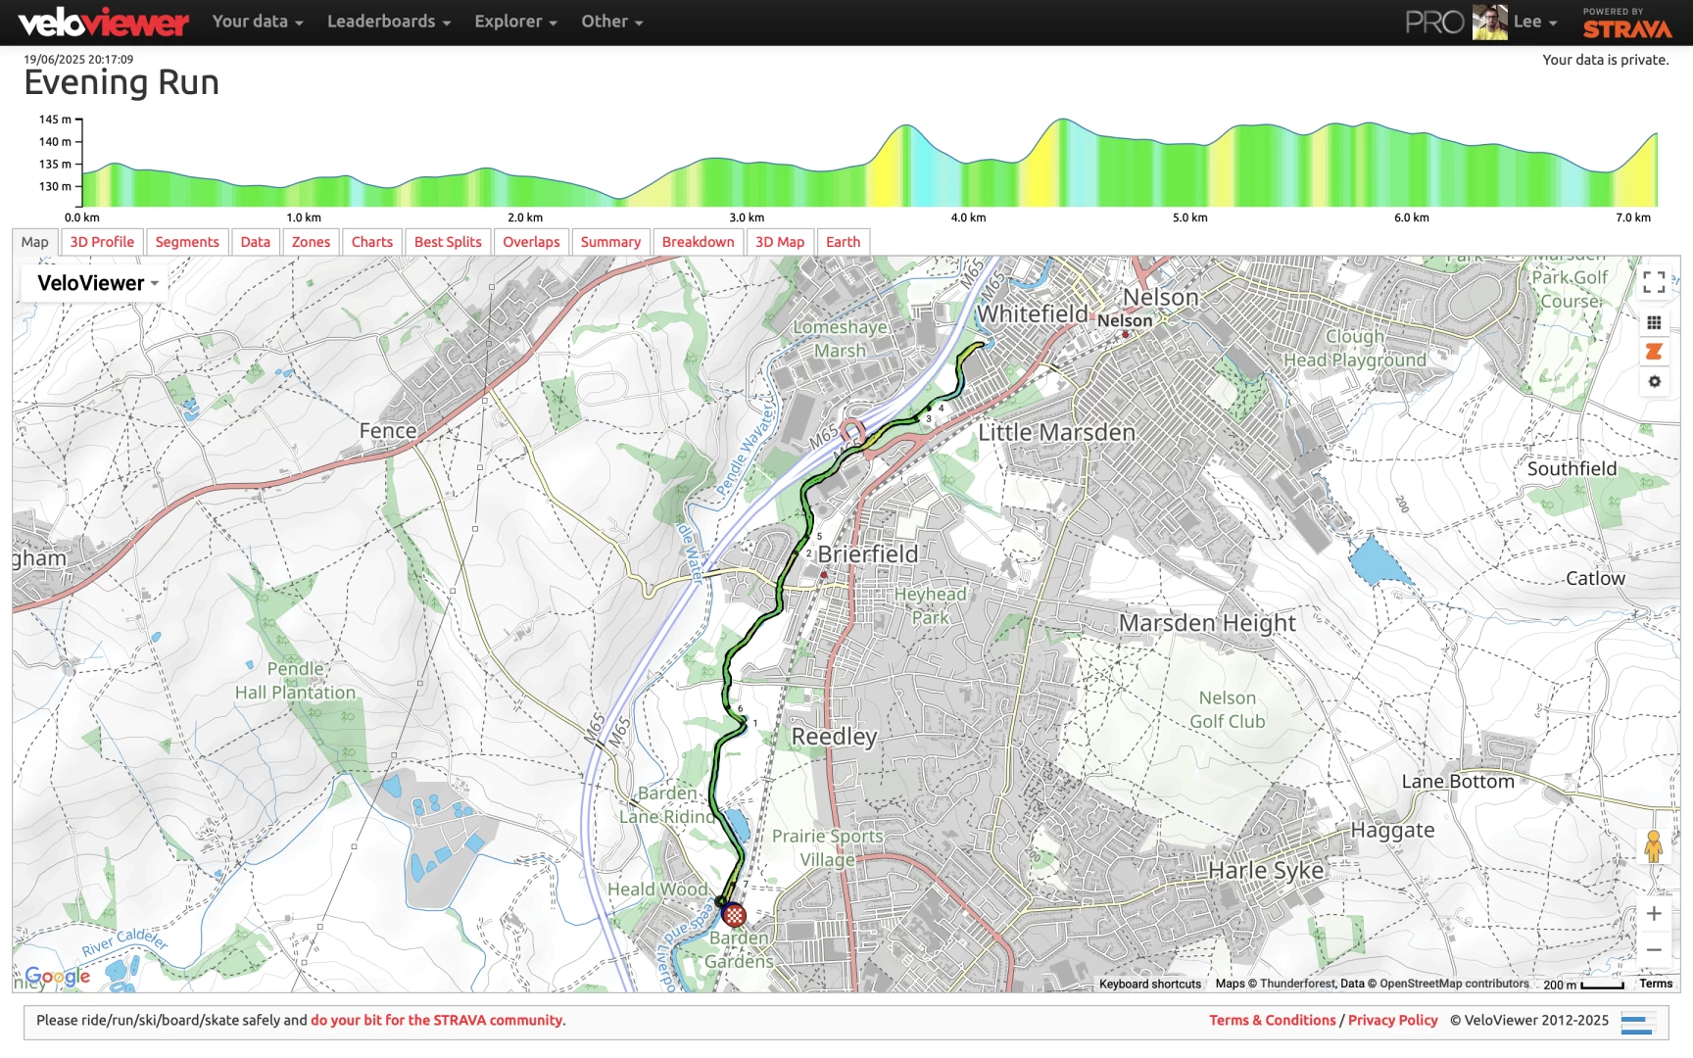The width and height of the screenshot is (1693, 1058).
Task: Select the Segments tab
Action: pyautogui.click(x=187, y=242)
